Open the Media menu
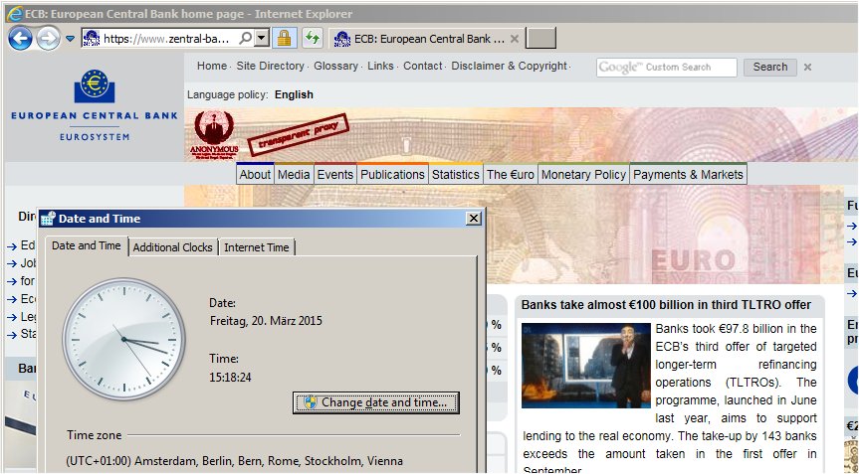Screen dimensions: 859x474 pos(294,175)
